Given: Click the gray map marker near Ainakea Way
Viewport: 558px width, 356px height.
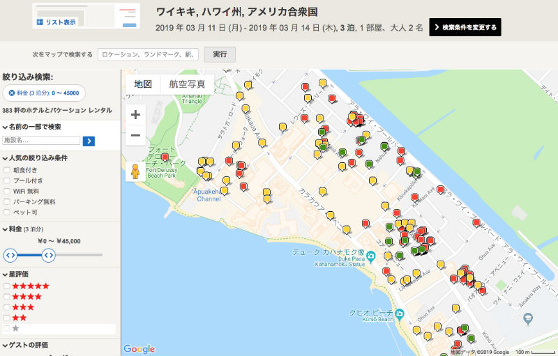Looking at the screenshot, I should coord(528,318).
